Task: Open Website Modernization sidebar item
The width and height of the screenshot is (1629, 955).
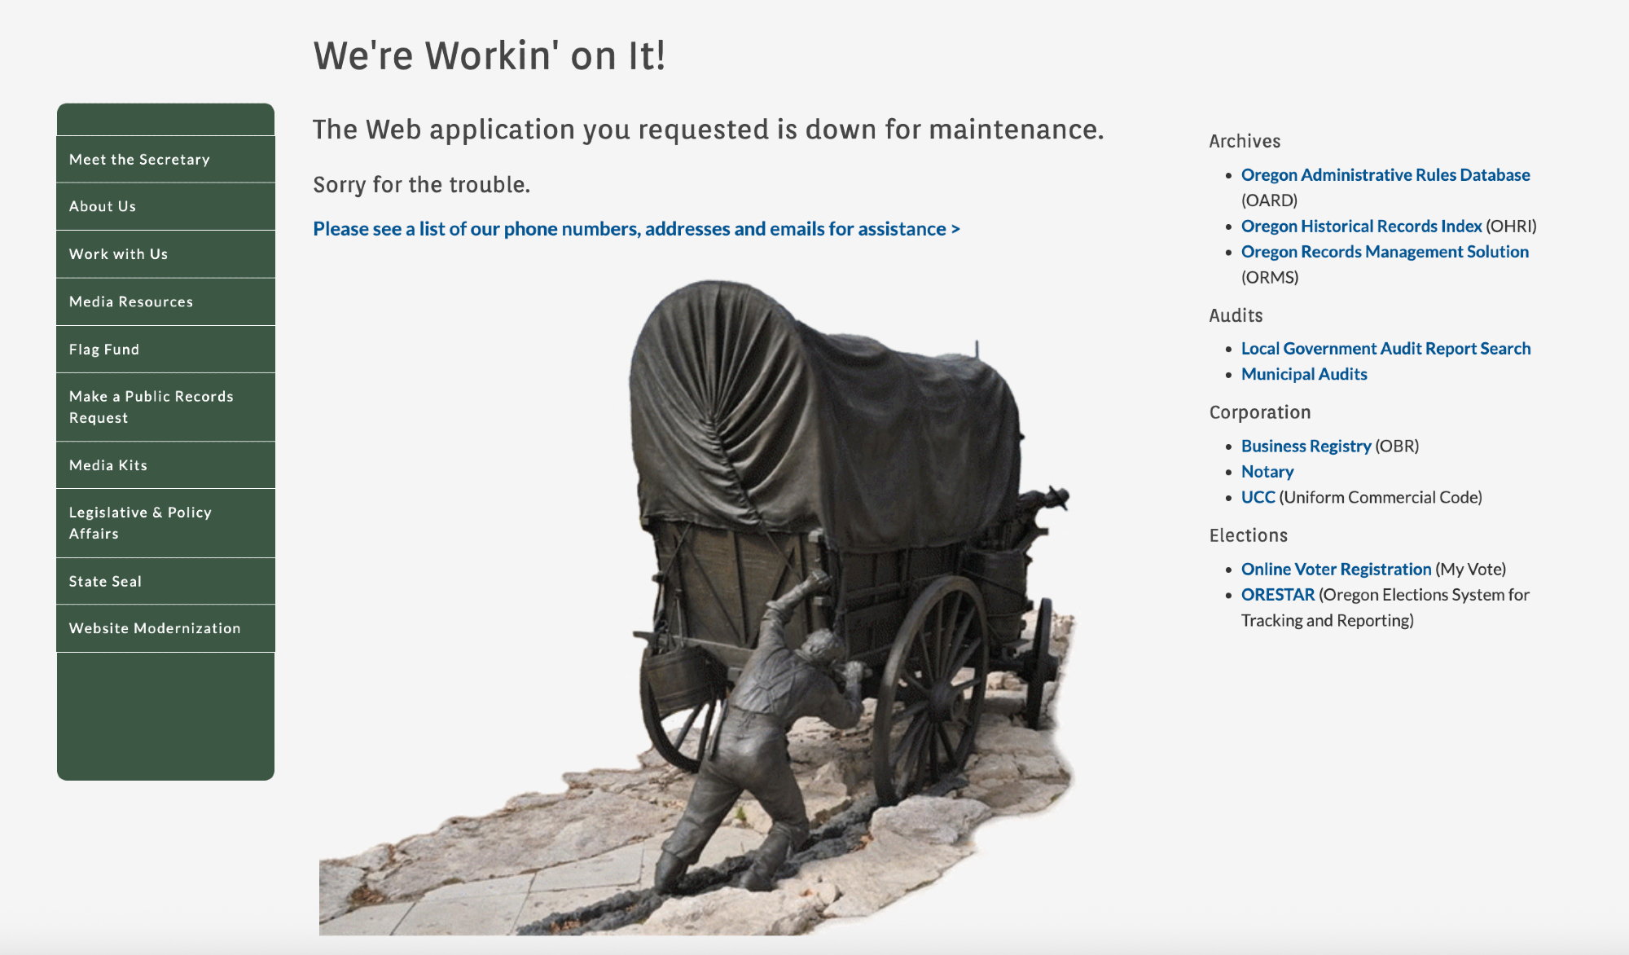Action: tap(155, 628)
